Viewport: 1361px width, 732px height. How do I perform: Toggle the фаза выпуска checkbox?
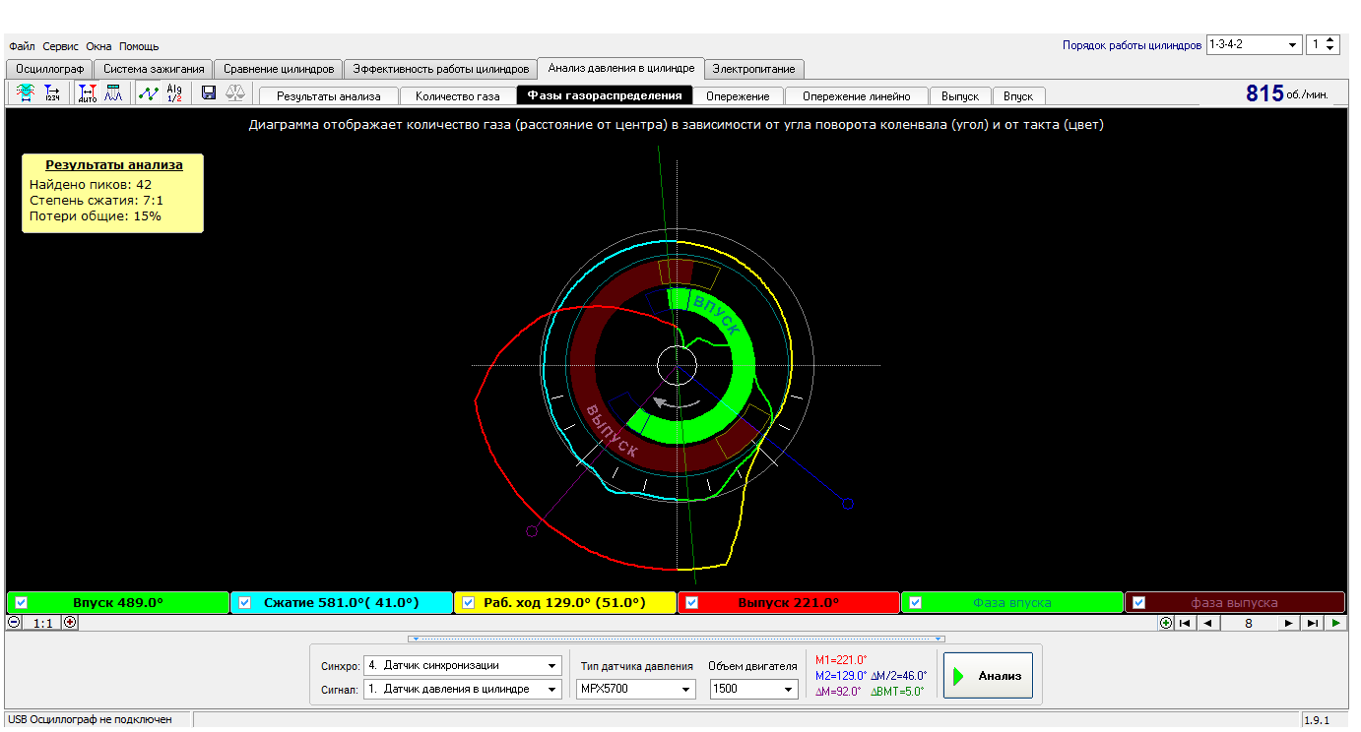pyautogui.click(x=1139, y=603)
